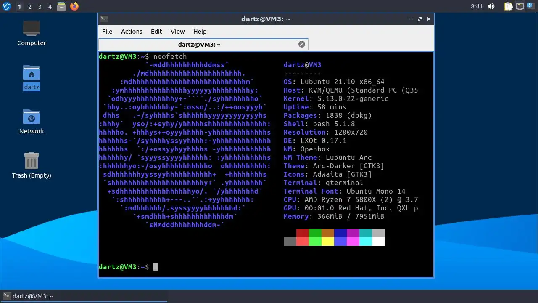Viewport: 538px width, 303px height.
Task: Maximize the qterminal window
Action: click(x=420, y=19)
